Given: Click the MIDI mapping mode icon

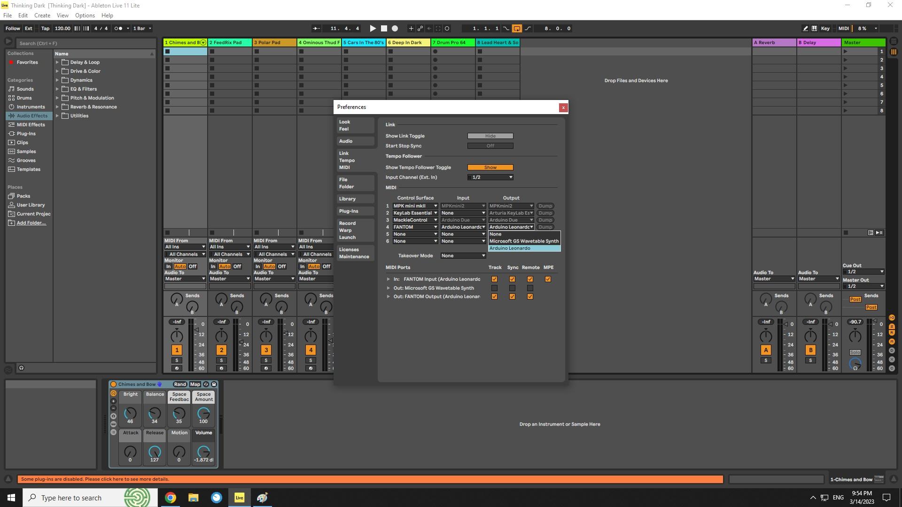Looking at the screenshot, I should point(844,28).
